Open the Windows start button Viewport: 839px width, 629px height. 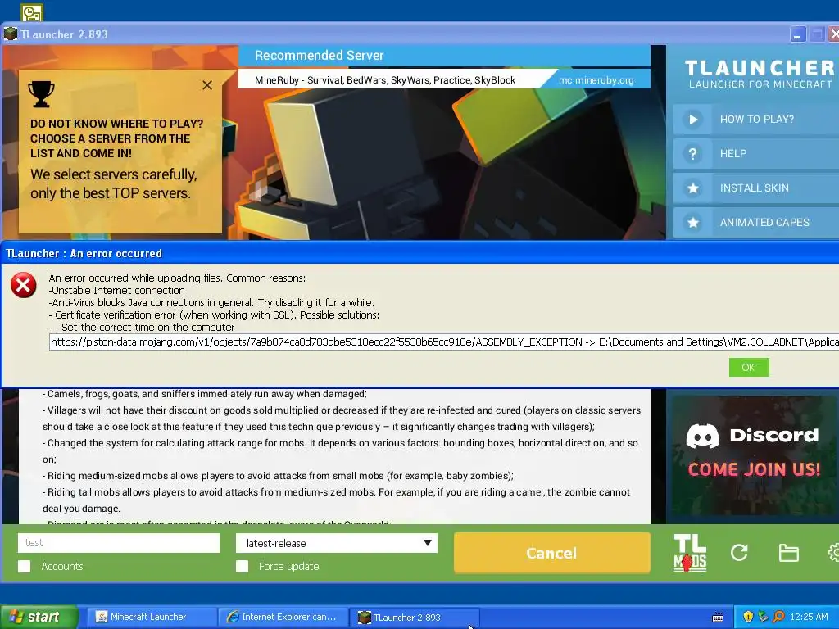[39, 617]
